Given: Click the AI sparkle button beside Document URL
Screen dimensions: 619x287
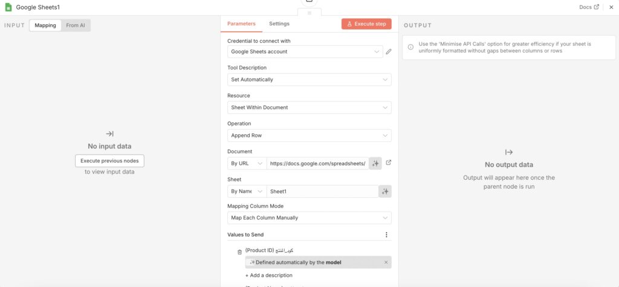Looking at the screenshot, I should [x=375, y=163].
